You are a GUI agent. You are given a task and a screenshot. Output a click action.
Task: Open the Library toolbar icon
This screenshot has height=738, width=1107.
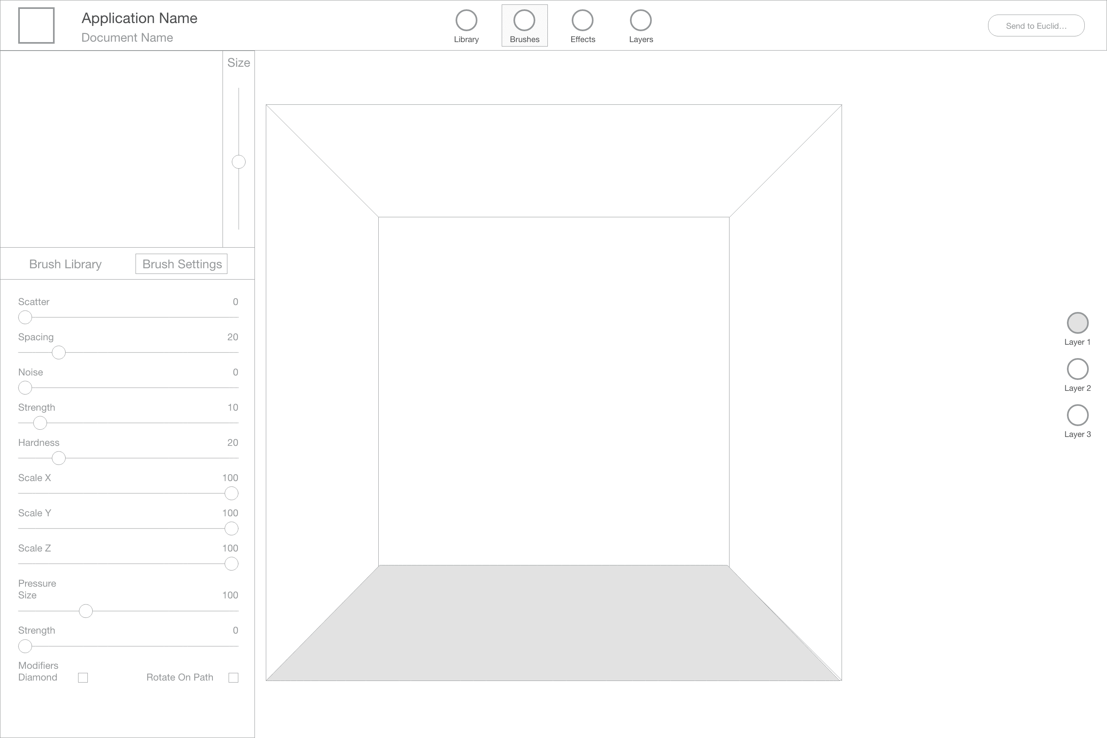(x=466, y=21)
